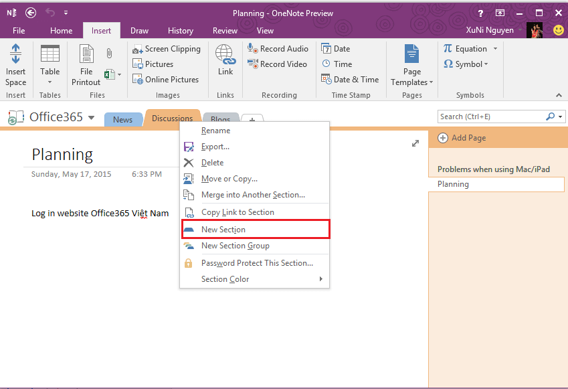Open the Office365 notebook dropdown

click(91, 119)
